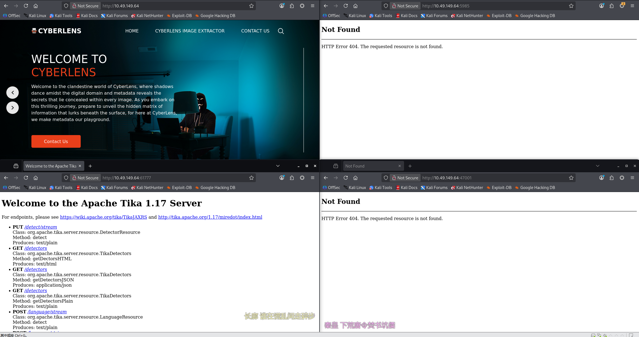Open new tab next to Not Found tab
This screenshot has height=337, width=639.
pyautogui.click(x=410, y=166)
